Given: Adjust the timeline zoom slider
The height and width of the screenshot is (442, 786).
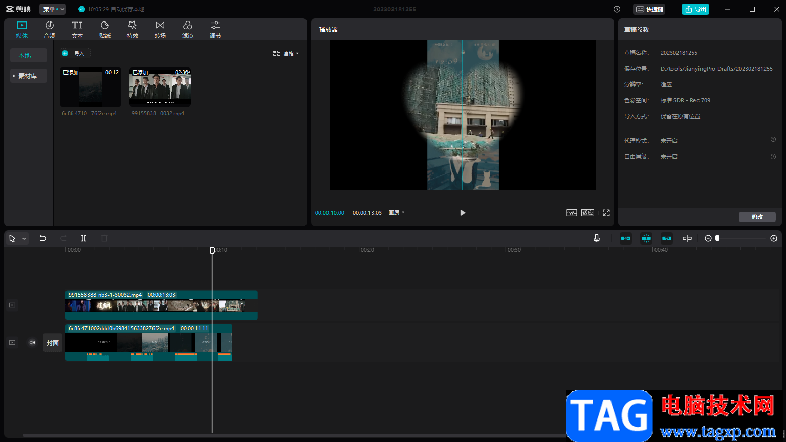Looking at the screenshot, I should point(717,238).
